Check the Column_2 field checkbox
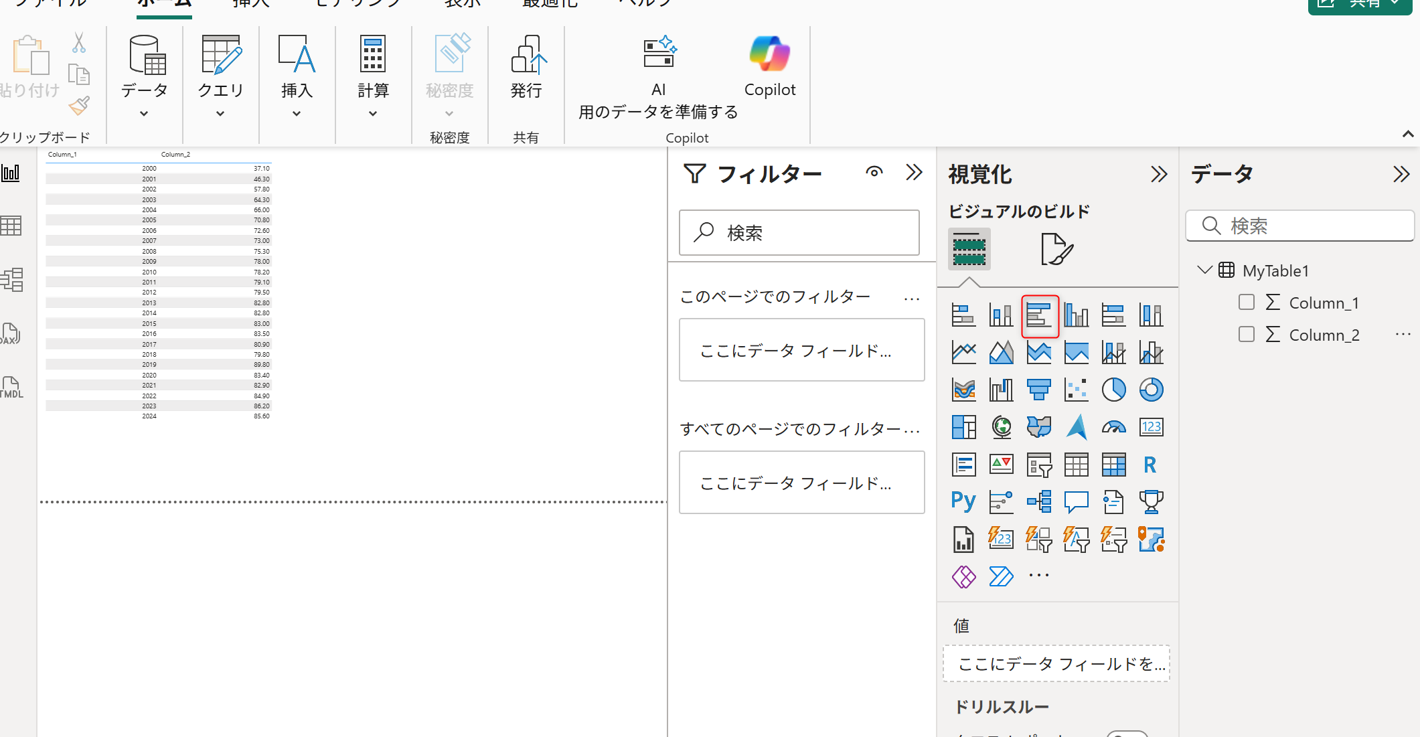This screenshot has width=1420, height=737. tap(1247, 334)
